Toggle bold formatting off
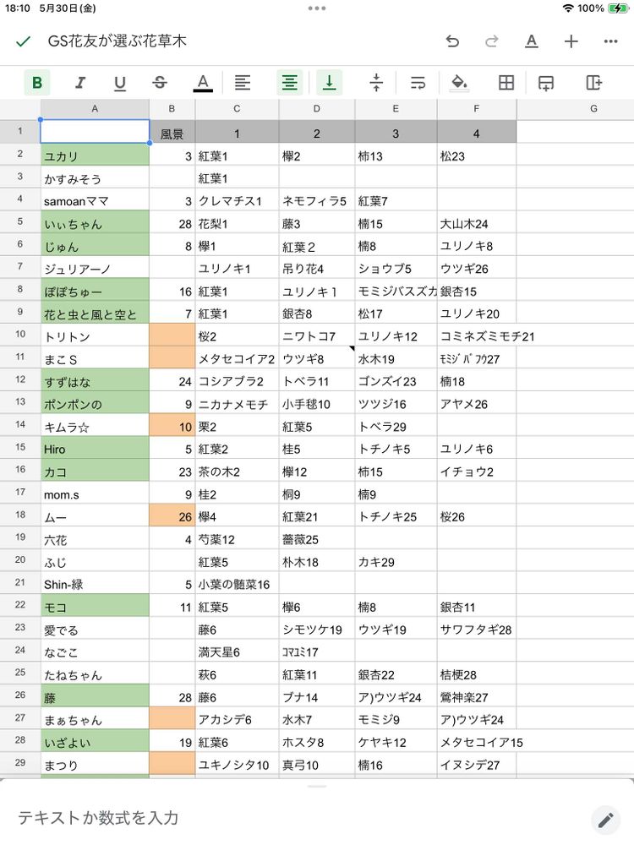Screen dimensions: 634x845 tap(37, 82)
